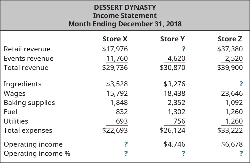The image size is (250, 163).
Task: Click Store Z total expenses $33,222
Action: point(230,131)
